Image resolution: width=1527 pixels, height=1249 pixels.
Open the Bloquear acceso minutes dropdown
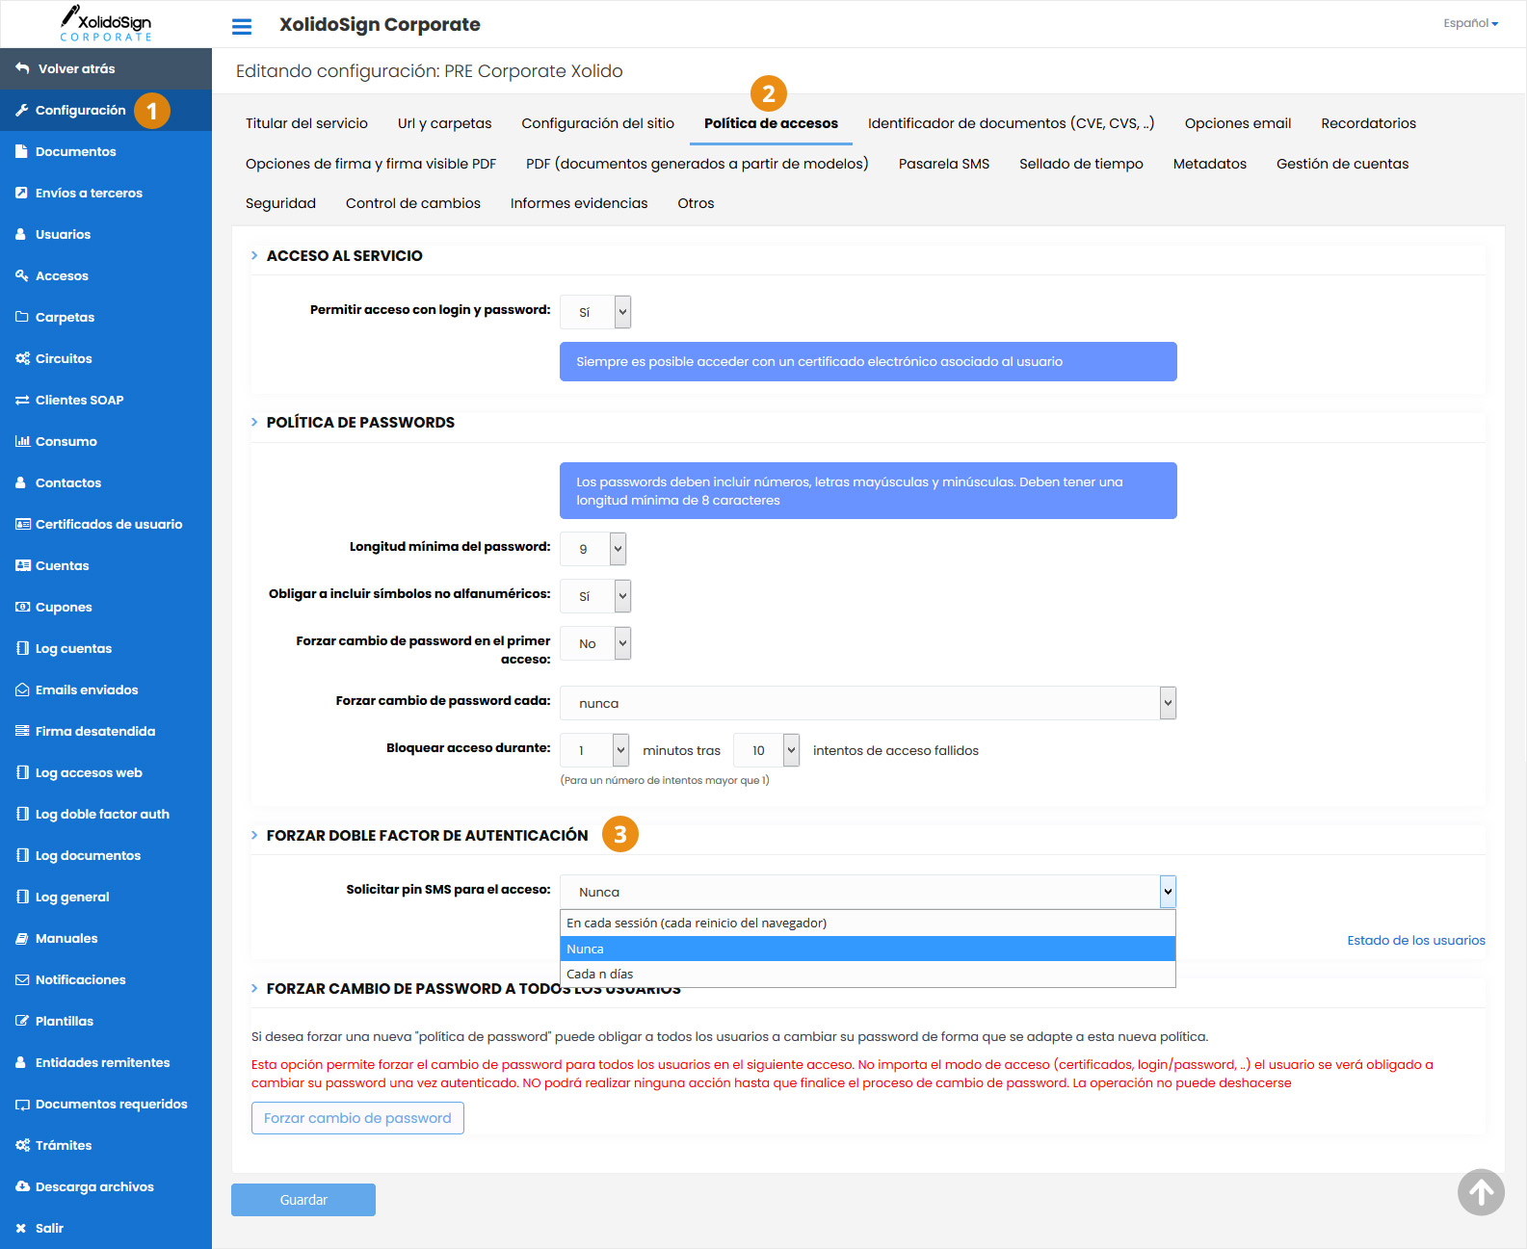594,750
